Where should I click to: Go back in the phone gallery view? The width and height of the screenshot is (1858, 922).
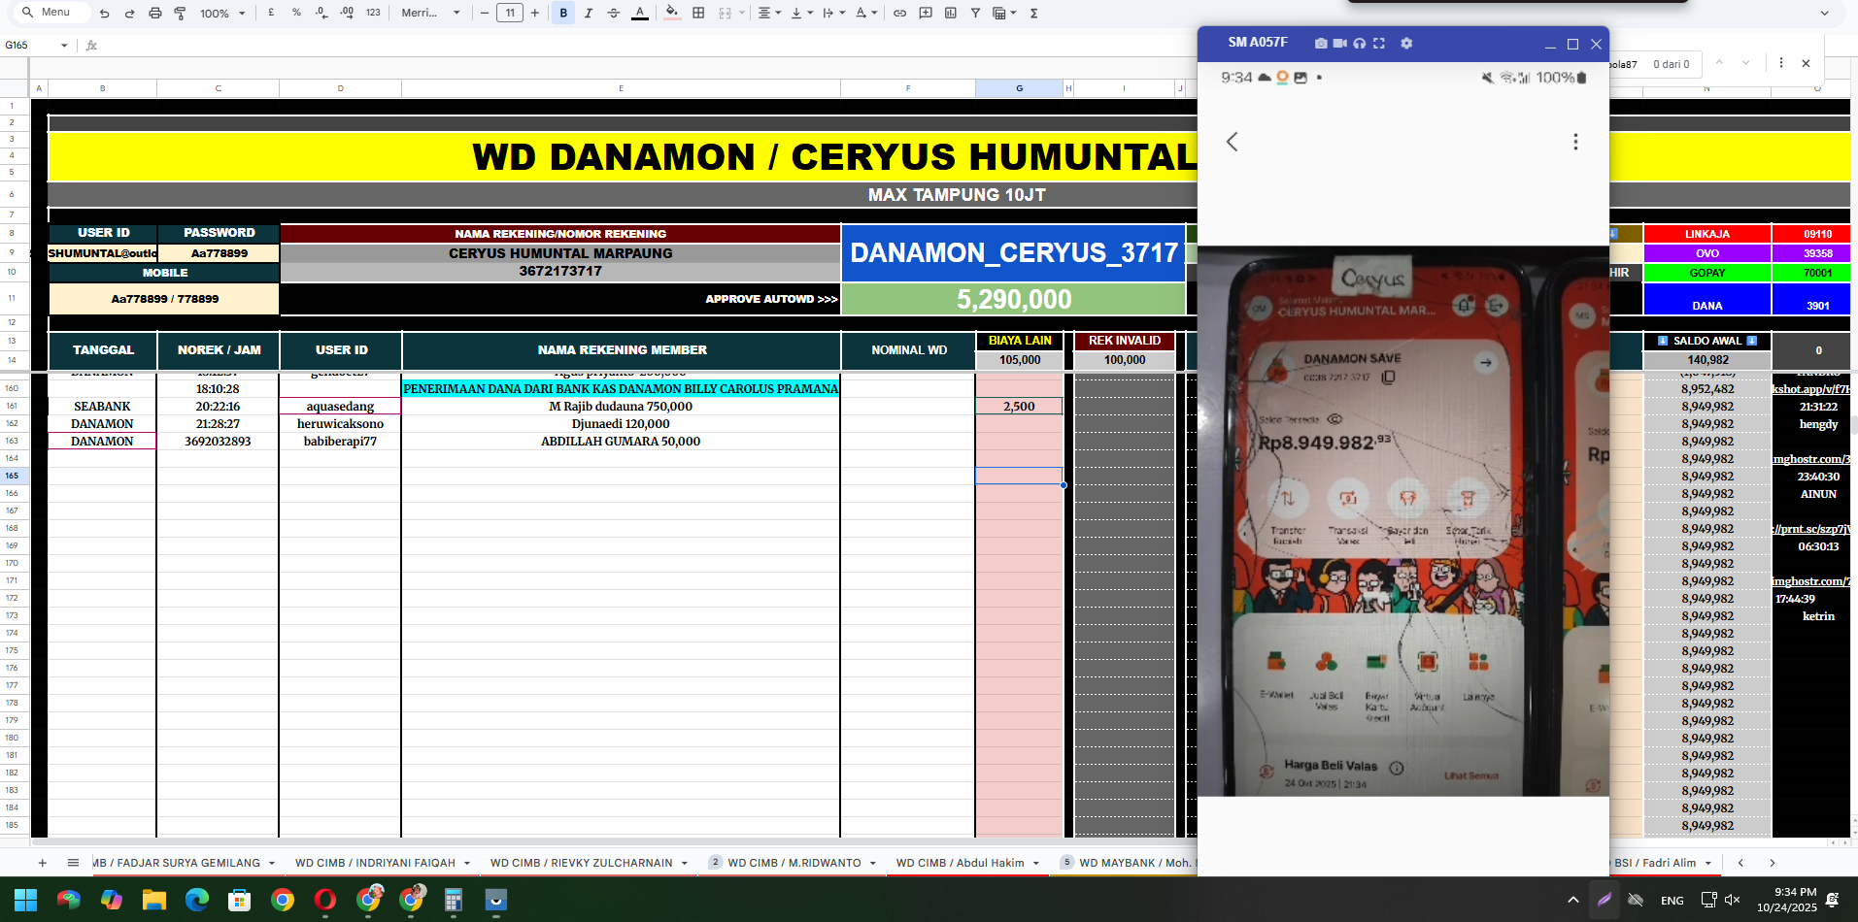(1232, 142)
